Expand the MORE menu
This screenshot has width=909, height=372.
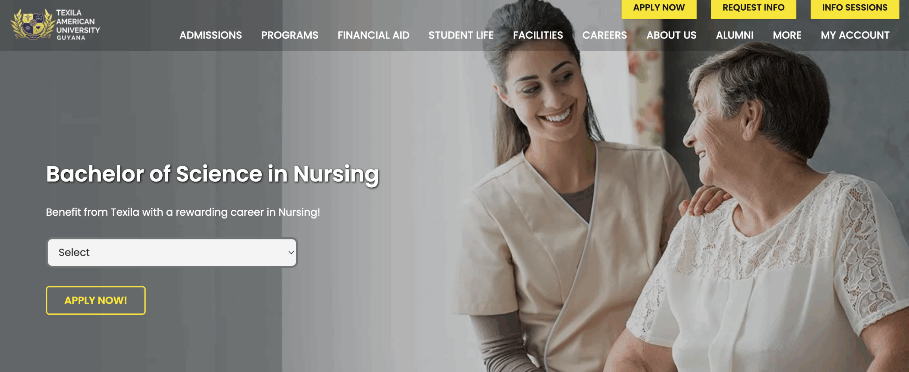[x=787, y=35]
